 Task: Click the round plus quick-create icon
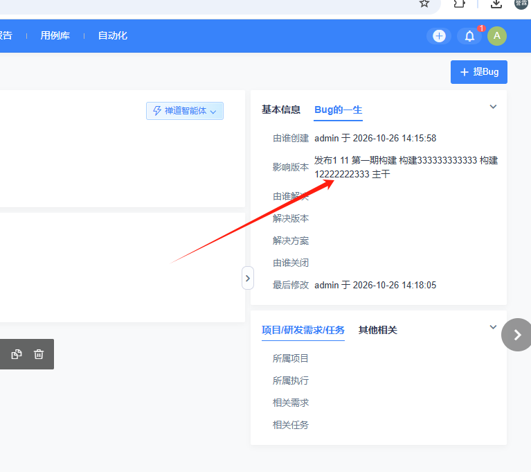click(439, 36)
